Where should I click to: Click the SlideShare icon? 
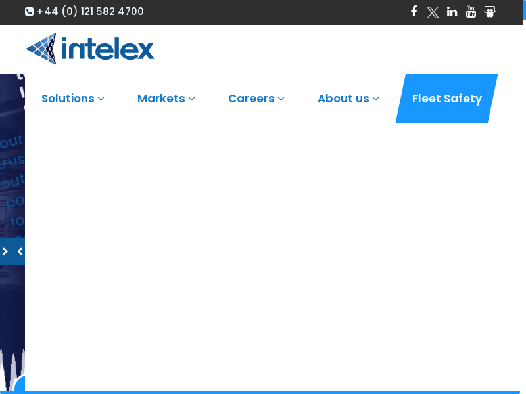490,12
